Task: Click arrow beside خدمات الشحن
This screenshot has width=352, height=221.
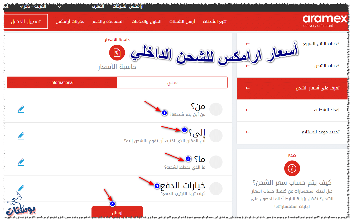Action: click(247, 66)
